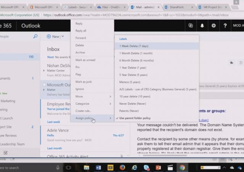Image resolution: width=244 pixels, height=172 pixels.
Task: Select Use parent folder policy
Action: coord(157,118)
